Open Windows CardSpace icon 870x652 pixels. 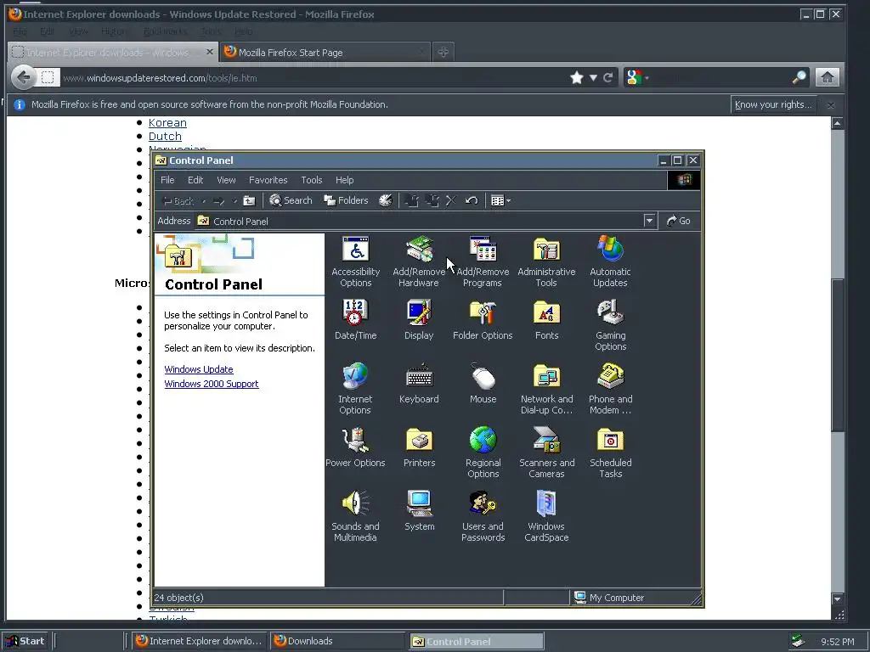(x=546, y=517)
